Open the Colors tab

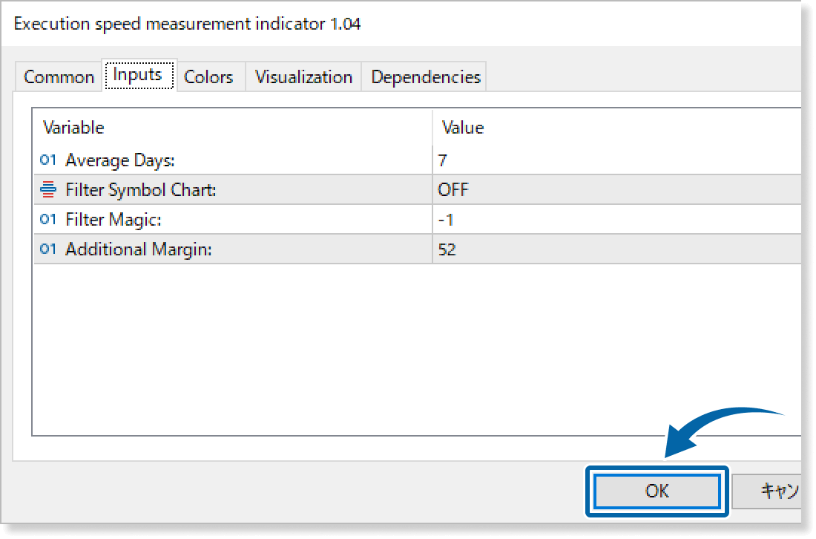coord(208,77)
